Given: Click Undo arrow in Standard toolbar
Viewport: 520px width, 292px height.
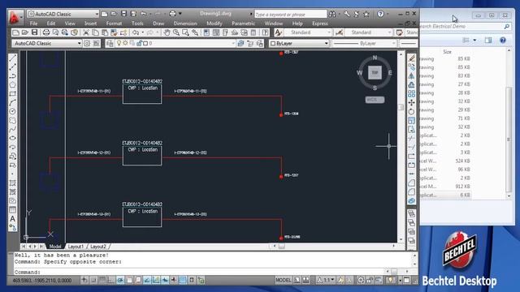Looking at the screenshot, I should (136, 32).
